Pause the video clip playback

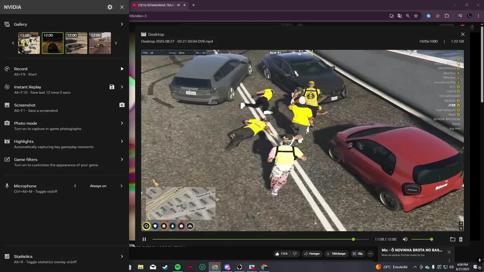click(x=144, y=239)
